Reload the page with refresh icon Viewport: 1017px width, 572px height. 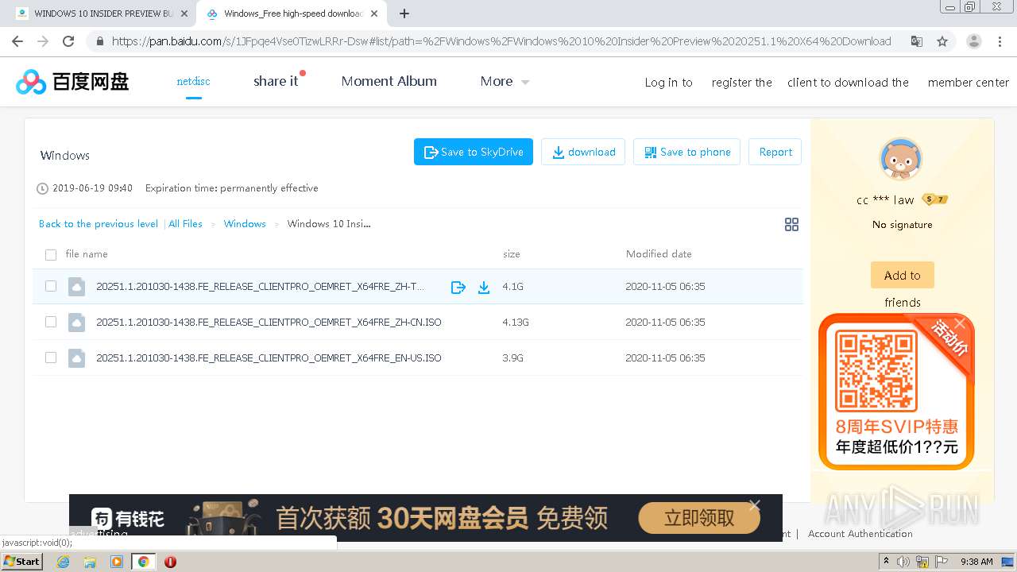(68, 41)
